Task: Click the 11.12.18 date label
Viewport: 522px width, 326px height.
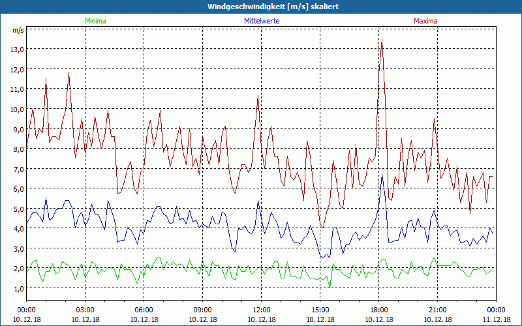Action: (496, 319)
